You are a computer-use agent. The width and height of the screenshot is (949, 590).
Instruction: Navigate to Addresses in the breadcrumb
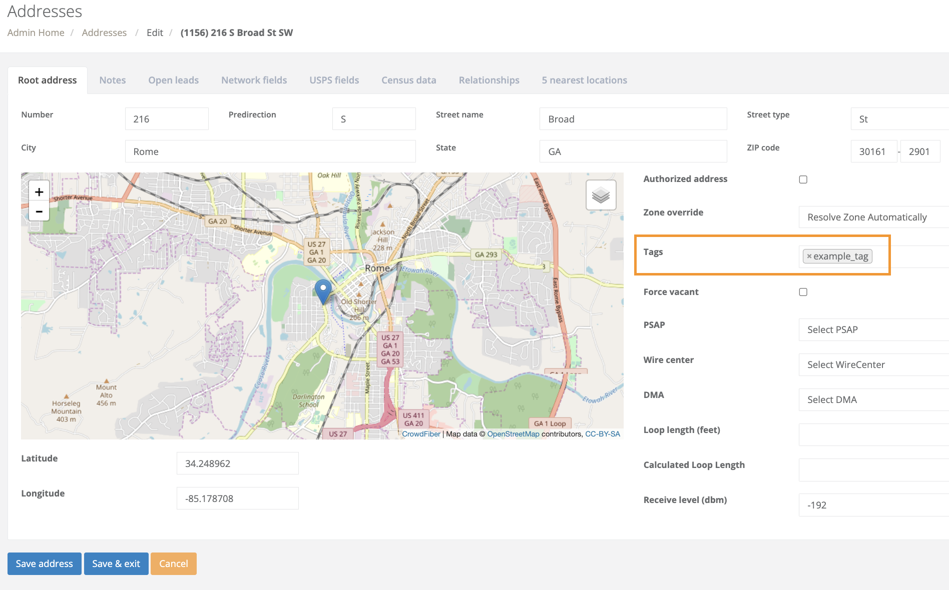(x=104, y=33)
